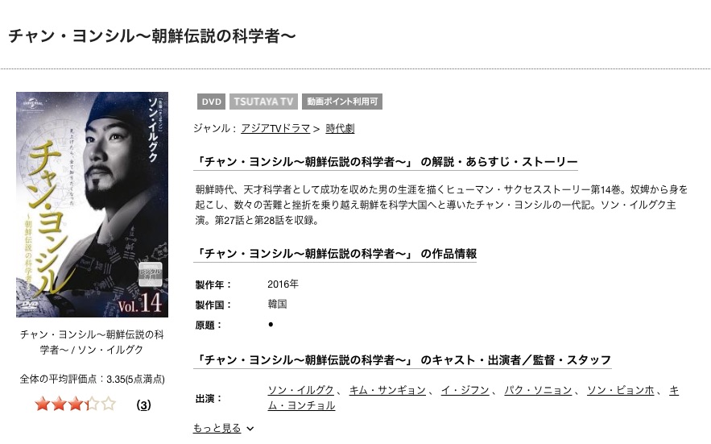This screenshot has height=444, width=711.
Task: Open cast member キム・サンギョン link
Action: point(387,391)
